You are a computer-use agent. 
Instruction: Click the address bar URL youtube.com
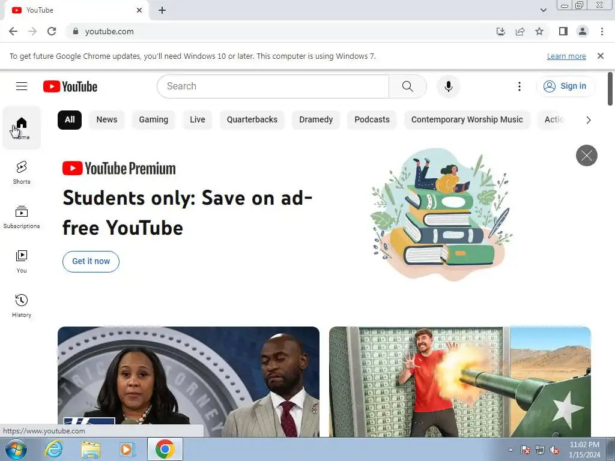click(109, 31)
